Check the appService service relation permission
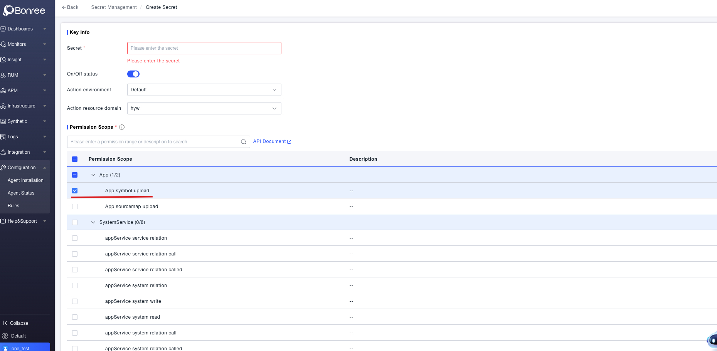 click(x=75, y=238)
